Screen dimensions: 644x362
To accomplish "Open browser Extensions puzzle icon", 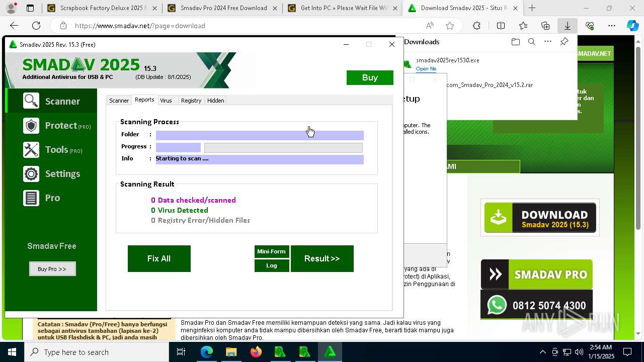I will point(476,26).
